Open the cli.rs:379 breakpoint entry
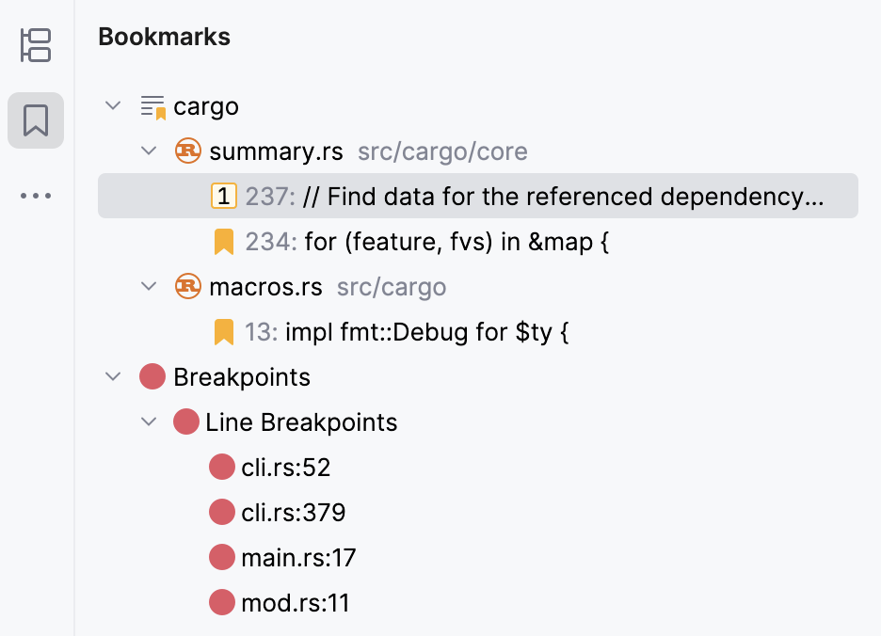 coord(296,512)
